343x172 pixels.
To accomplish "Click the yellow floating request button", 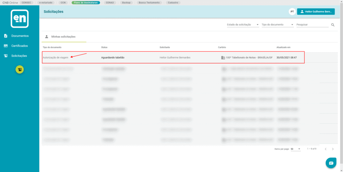I will tap(20, 69).
